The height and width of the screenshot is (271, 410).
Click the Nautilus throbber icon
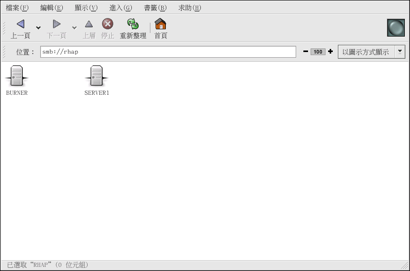point(396,28)
